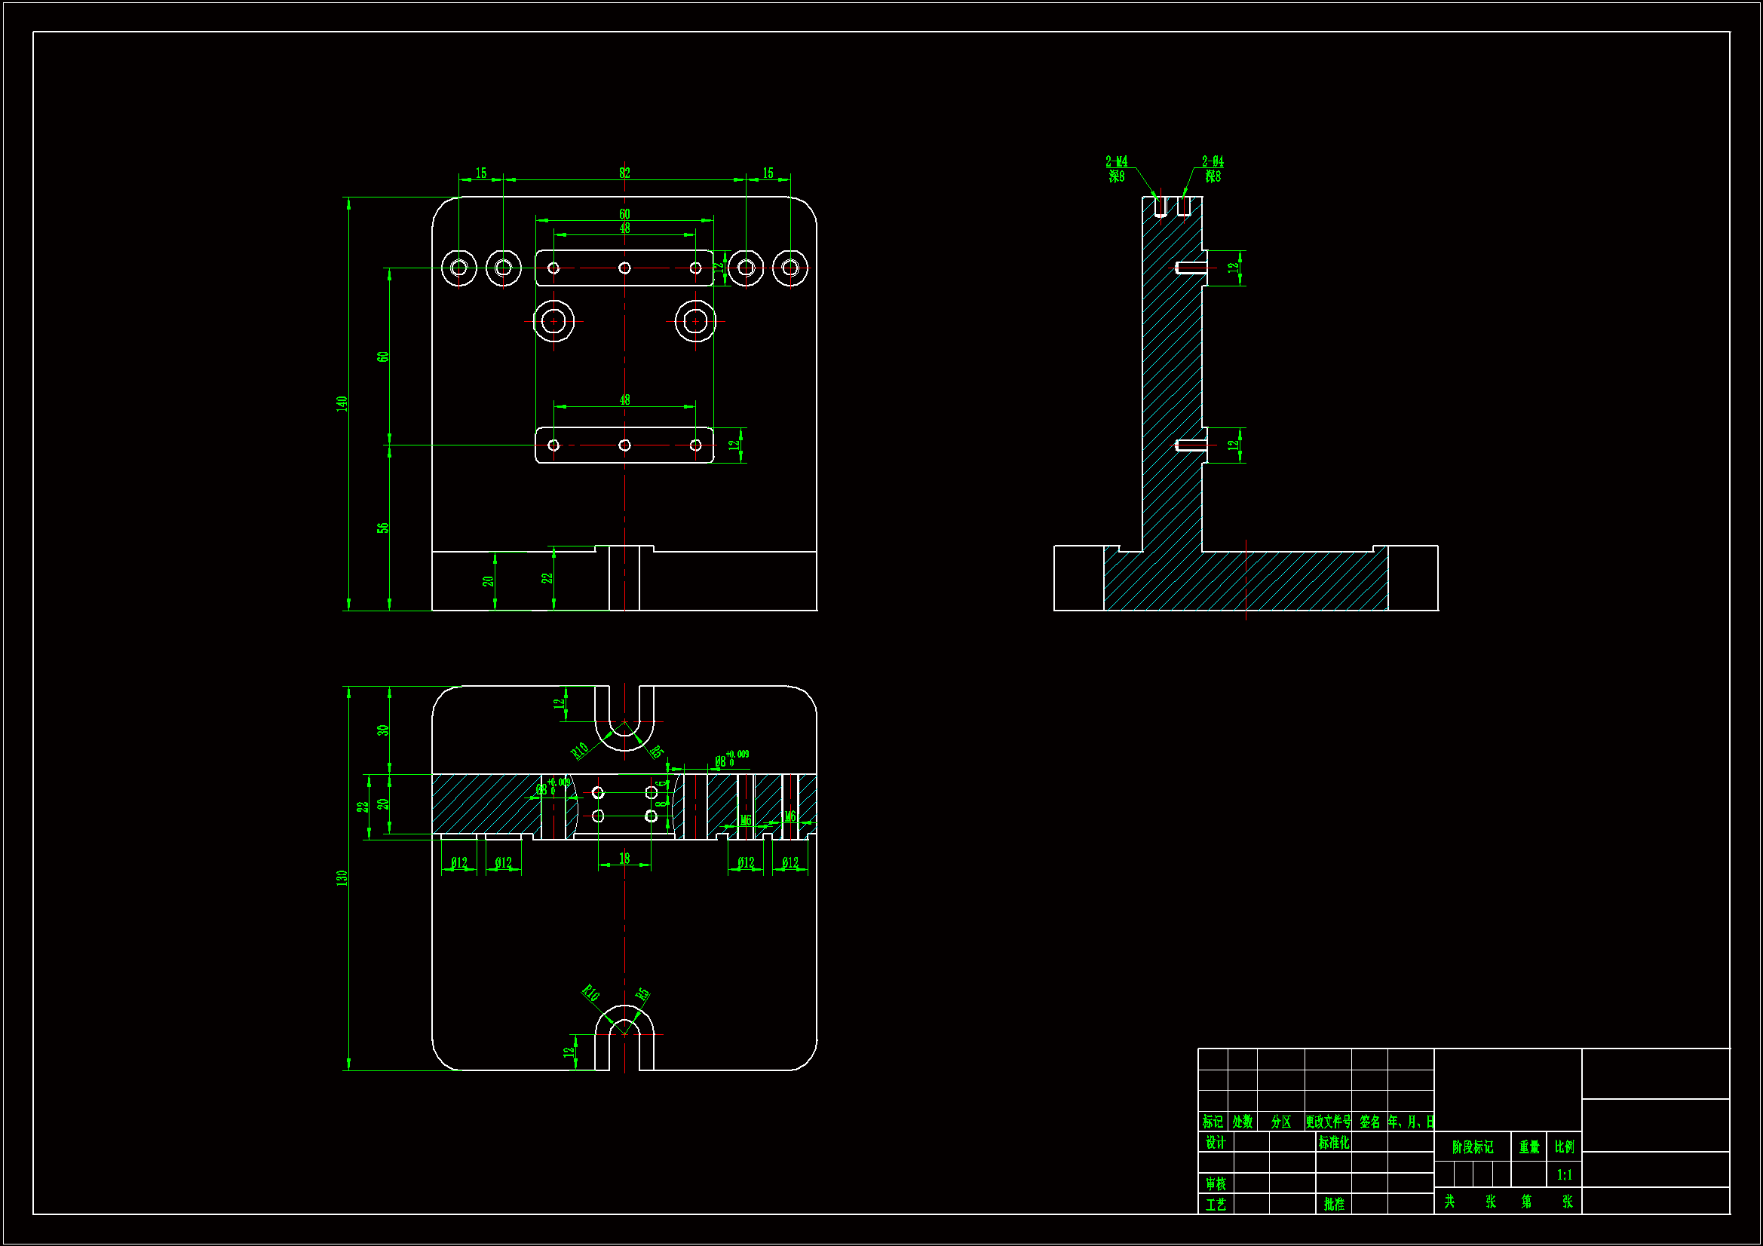Click the 56 vertical dimension text
Screen dimensions: 1763x1246
click(383, 528)
